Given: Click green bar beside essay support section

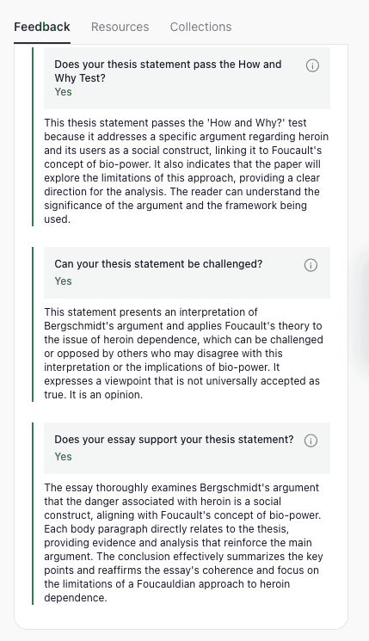Looking at the screenshot, I should (33, 514).
